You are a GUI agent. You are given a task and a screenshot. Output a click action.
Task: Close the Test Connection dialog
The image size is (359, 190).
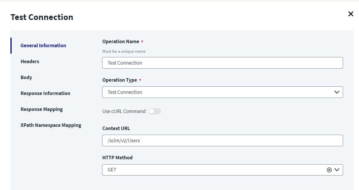(351, 14)
